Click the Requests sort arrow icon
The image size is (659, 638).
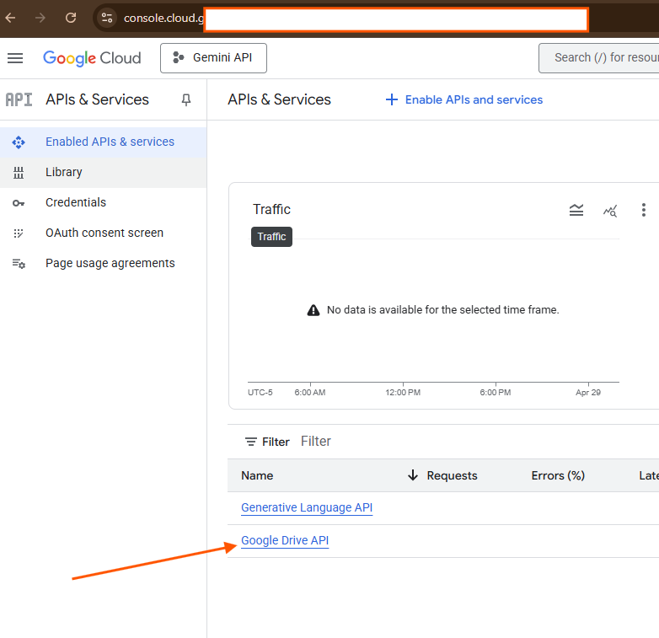[413, 475]
